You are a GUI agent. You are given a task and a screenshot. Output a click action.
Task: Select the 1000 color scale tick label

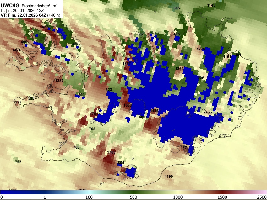coord(178,197)
